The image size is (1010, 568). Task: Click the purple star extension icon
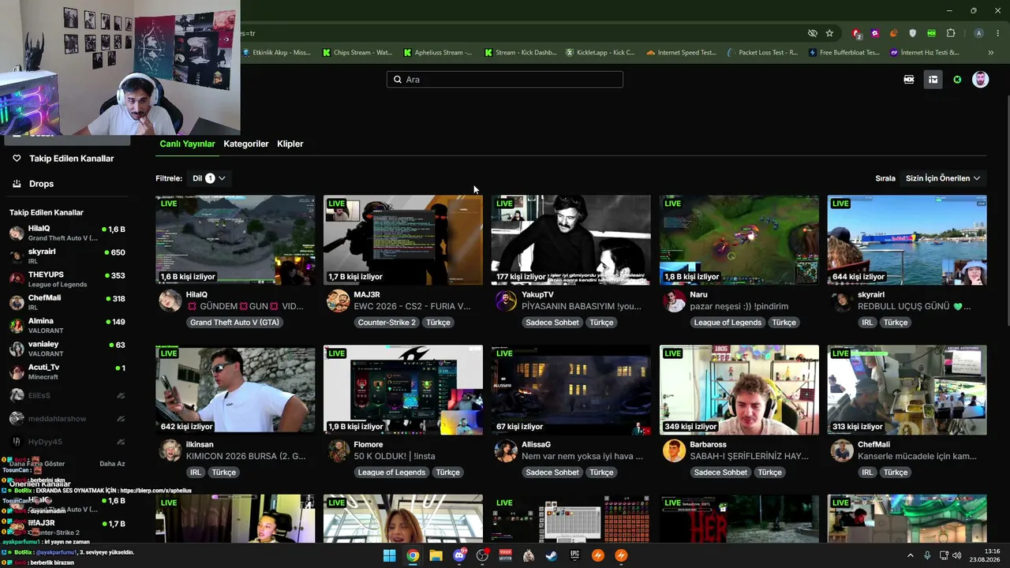[875, 33]
